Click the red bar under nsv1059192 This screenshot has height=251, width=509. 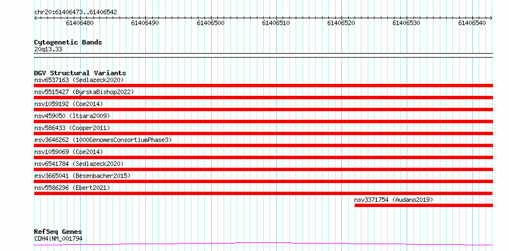point(263,110)
